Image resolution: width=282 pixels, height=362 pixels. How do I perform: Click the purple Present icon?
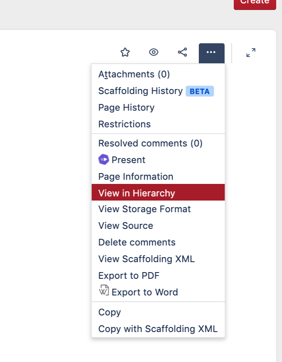coord(104,159)
